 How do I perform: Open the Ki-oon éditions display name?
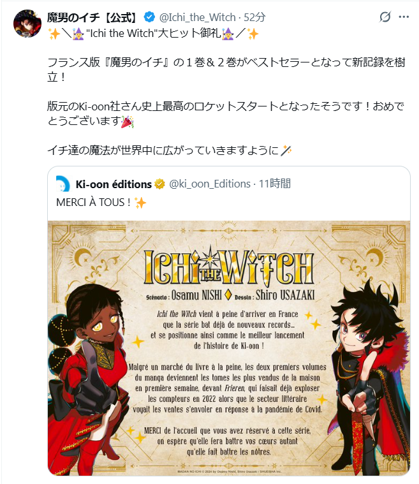[114, 184]
